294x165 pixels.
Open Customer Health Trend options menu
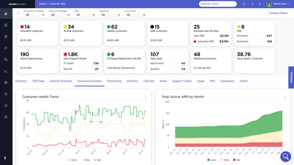point(145,97)
